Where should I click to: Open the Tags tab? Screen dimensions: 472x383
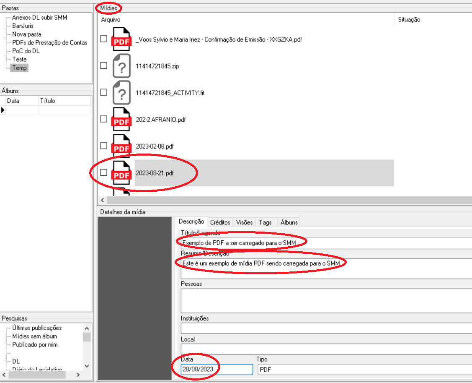(265, 222)
